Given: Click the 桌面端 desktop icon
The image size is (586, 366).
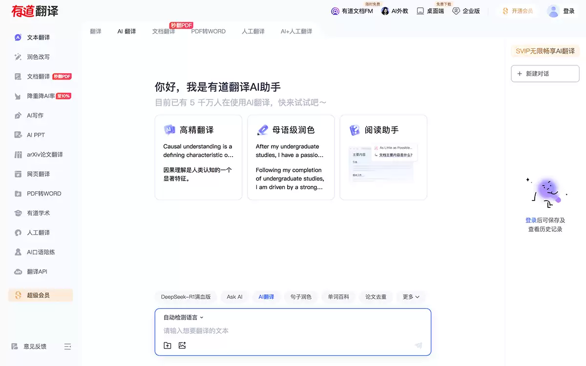Looking at the screenshot, I should [x=420, y=11].
